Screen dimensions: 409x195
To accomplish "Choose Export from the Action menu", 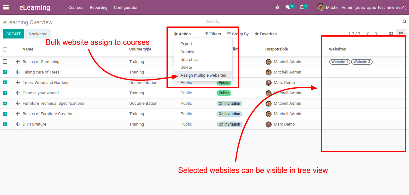I will tap(186, 44).
